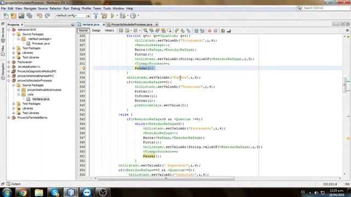Click the New Project toolbar icon
Image resolution: width=351 pixels, height=197 pixels.
tap(14, 16)
